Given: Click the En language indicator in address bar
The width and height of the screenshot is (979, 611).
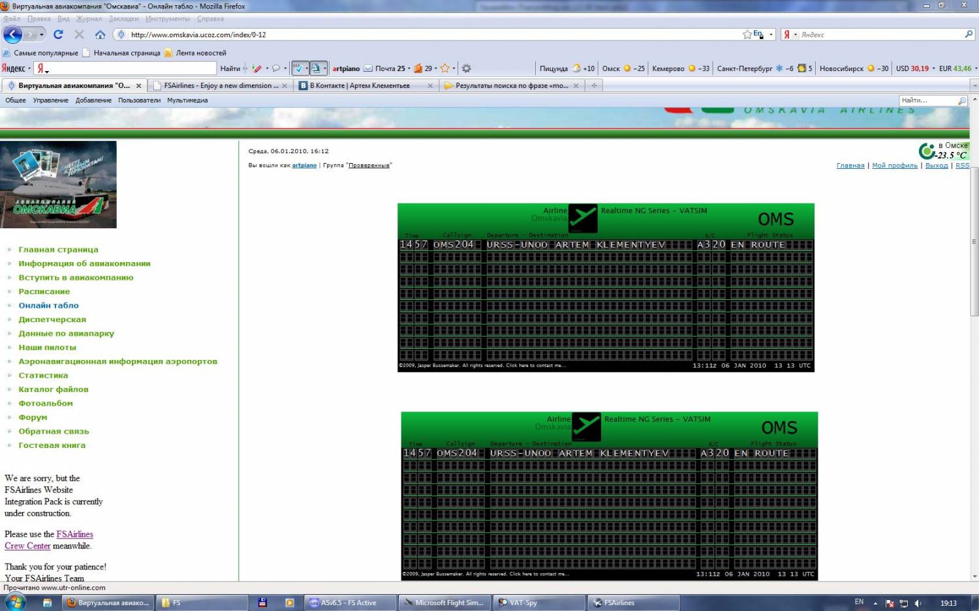Looking at the screenshot, I should pos(758,35).
